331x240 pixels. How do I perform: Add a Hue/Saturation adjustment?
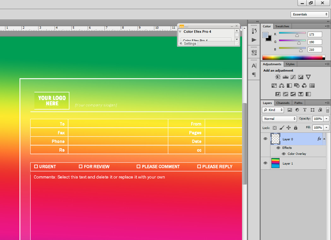pos(274,85)
